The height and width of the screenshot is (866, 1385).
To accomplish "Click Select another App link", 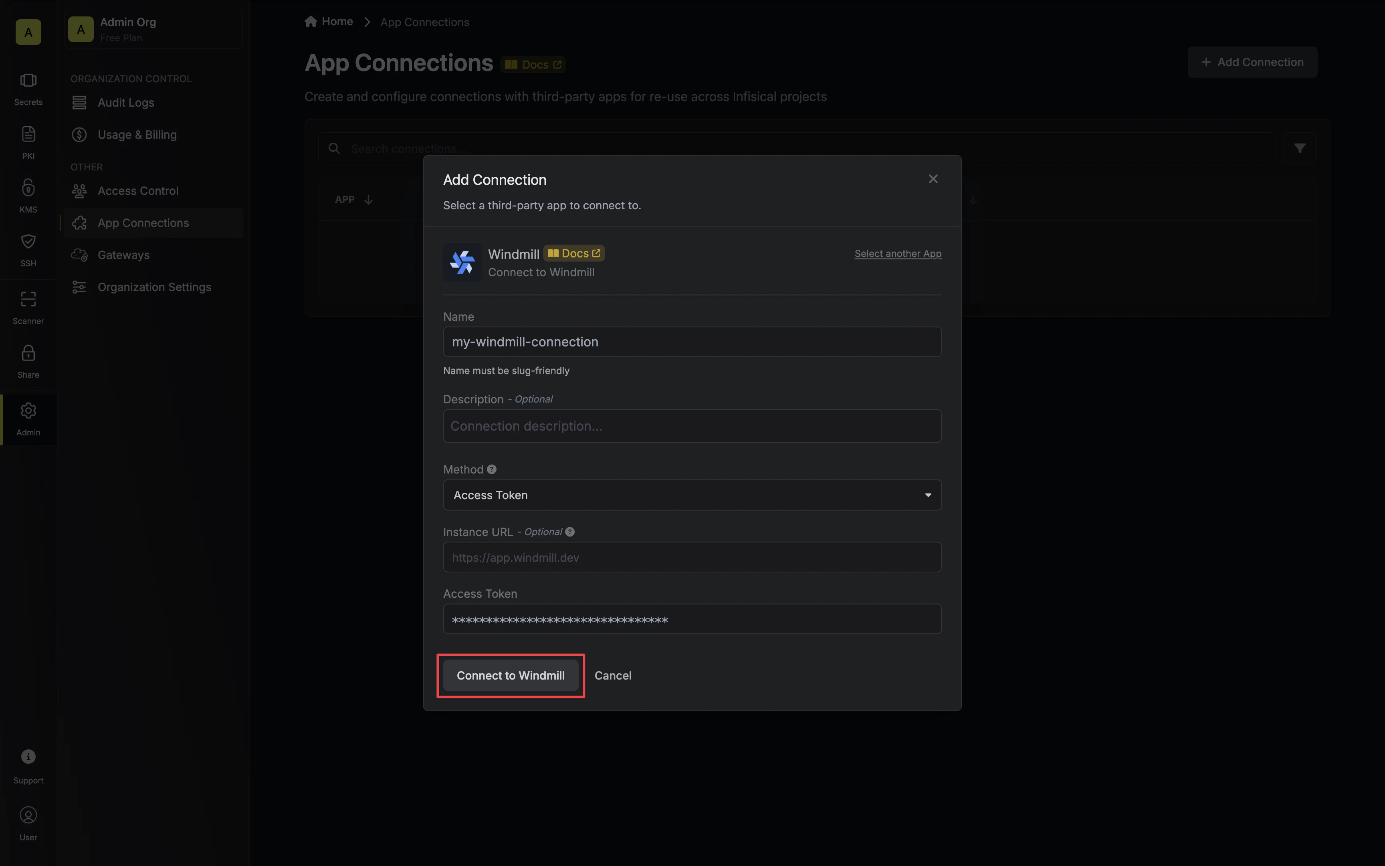I will pos(898,253).
